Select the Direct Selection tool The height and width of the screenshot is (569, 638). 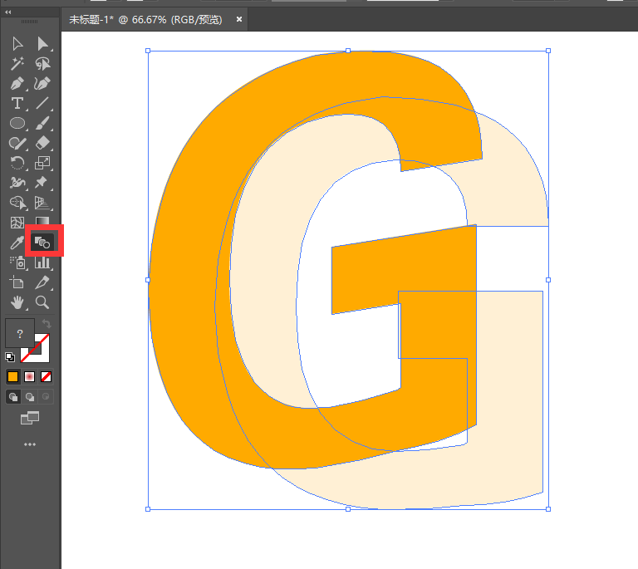(x=42, y=44)
